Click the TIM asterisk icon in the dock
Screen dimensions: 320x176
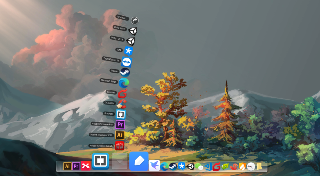[x=182, y=166]
